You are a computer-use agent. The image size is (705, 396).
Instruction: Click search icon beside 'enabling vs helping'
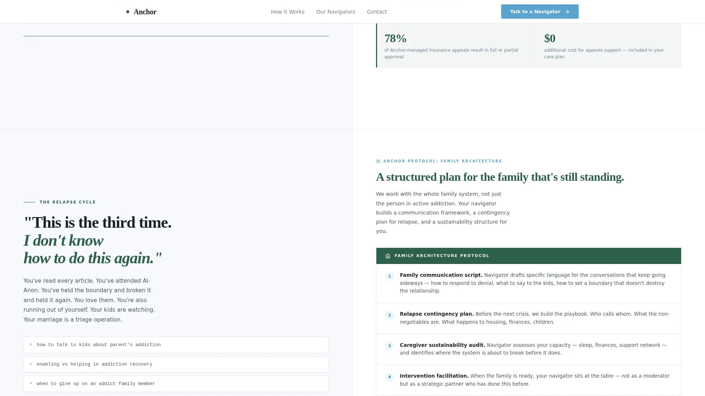point(31,364)
